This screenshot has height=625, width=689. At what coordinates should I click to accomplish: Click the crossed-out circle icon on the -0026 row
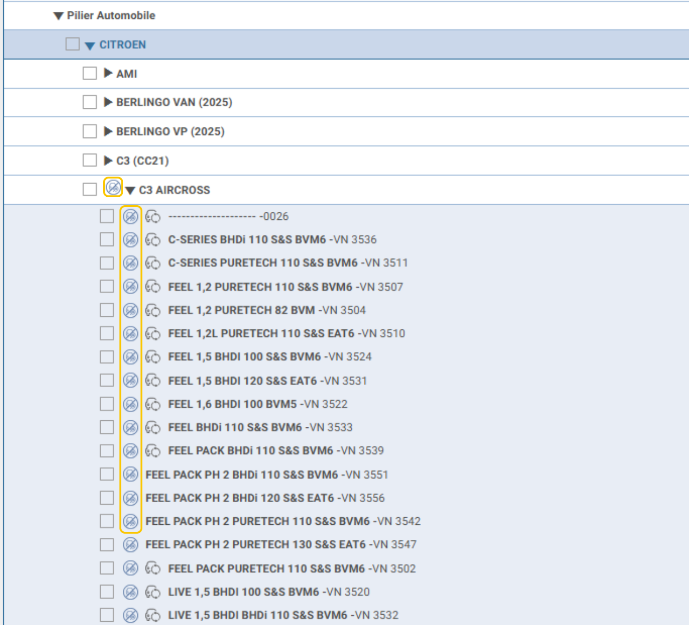click(131, 216)
